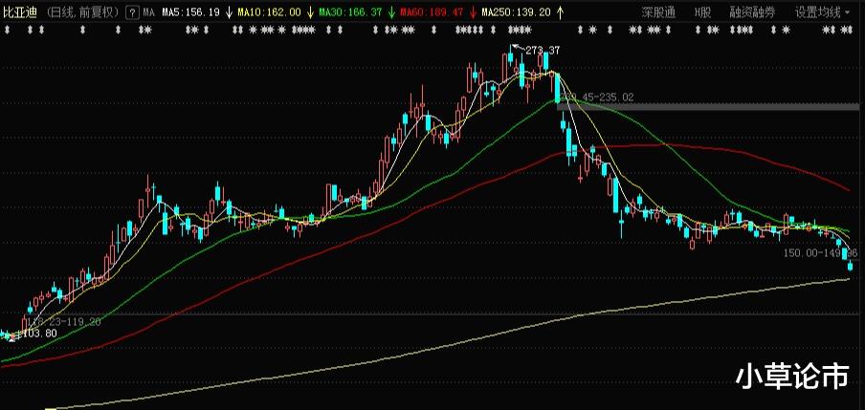This screenshot has width=865, height=410.
Task: Click the 深股通 tag
Action: click(658, 12)
